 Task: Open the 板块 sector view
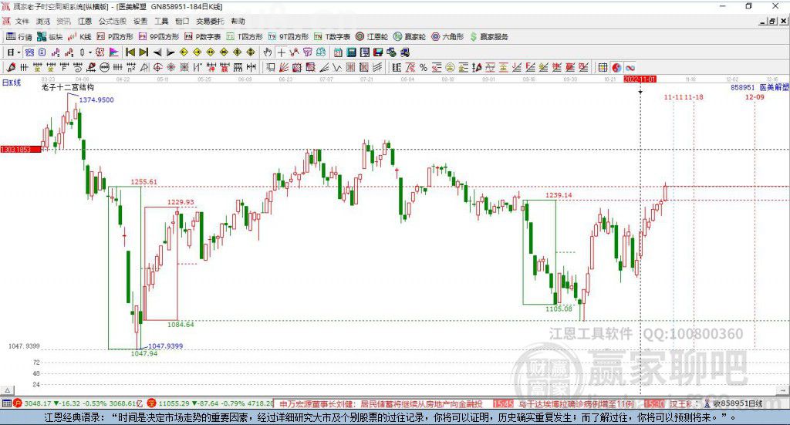tap(49, 37)
